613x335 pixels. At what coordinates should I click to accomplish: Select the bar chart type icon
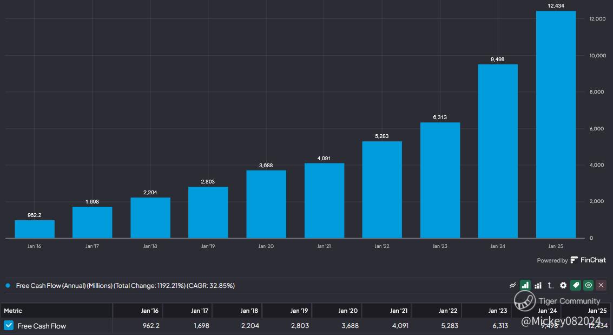tap(525, 285)
